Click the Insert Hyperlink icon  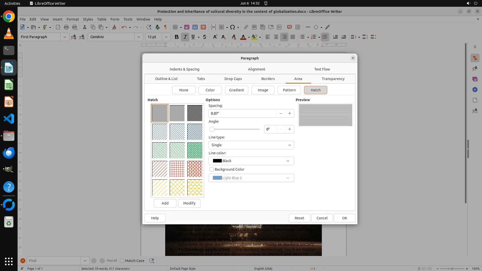coord(246,27)
